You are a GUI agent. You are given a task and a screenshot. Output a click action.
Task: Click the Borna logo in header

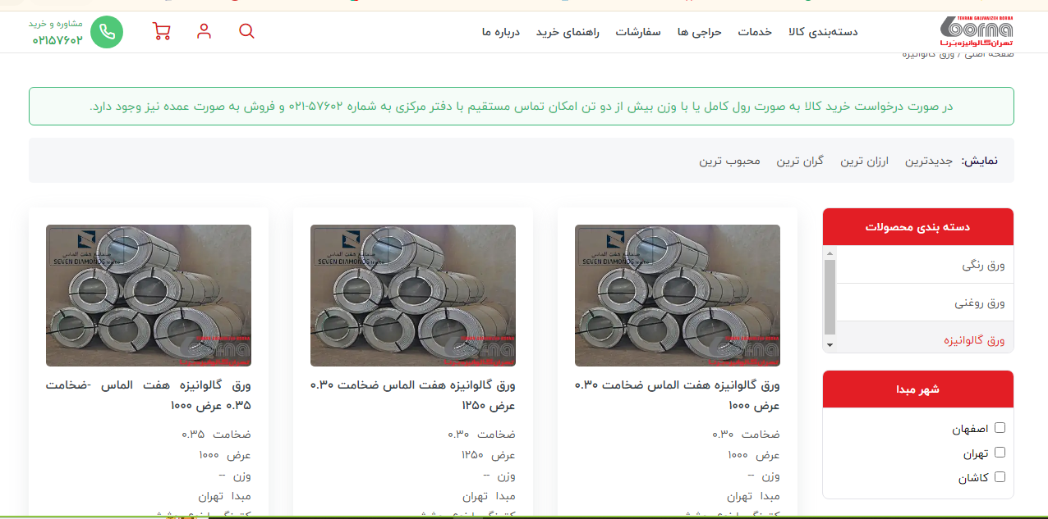[977, 32]
